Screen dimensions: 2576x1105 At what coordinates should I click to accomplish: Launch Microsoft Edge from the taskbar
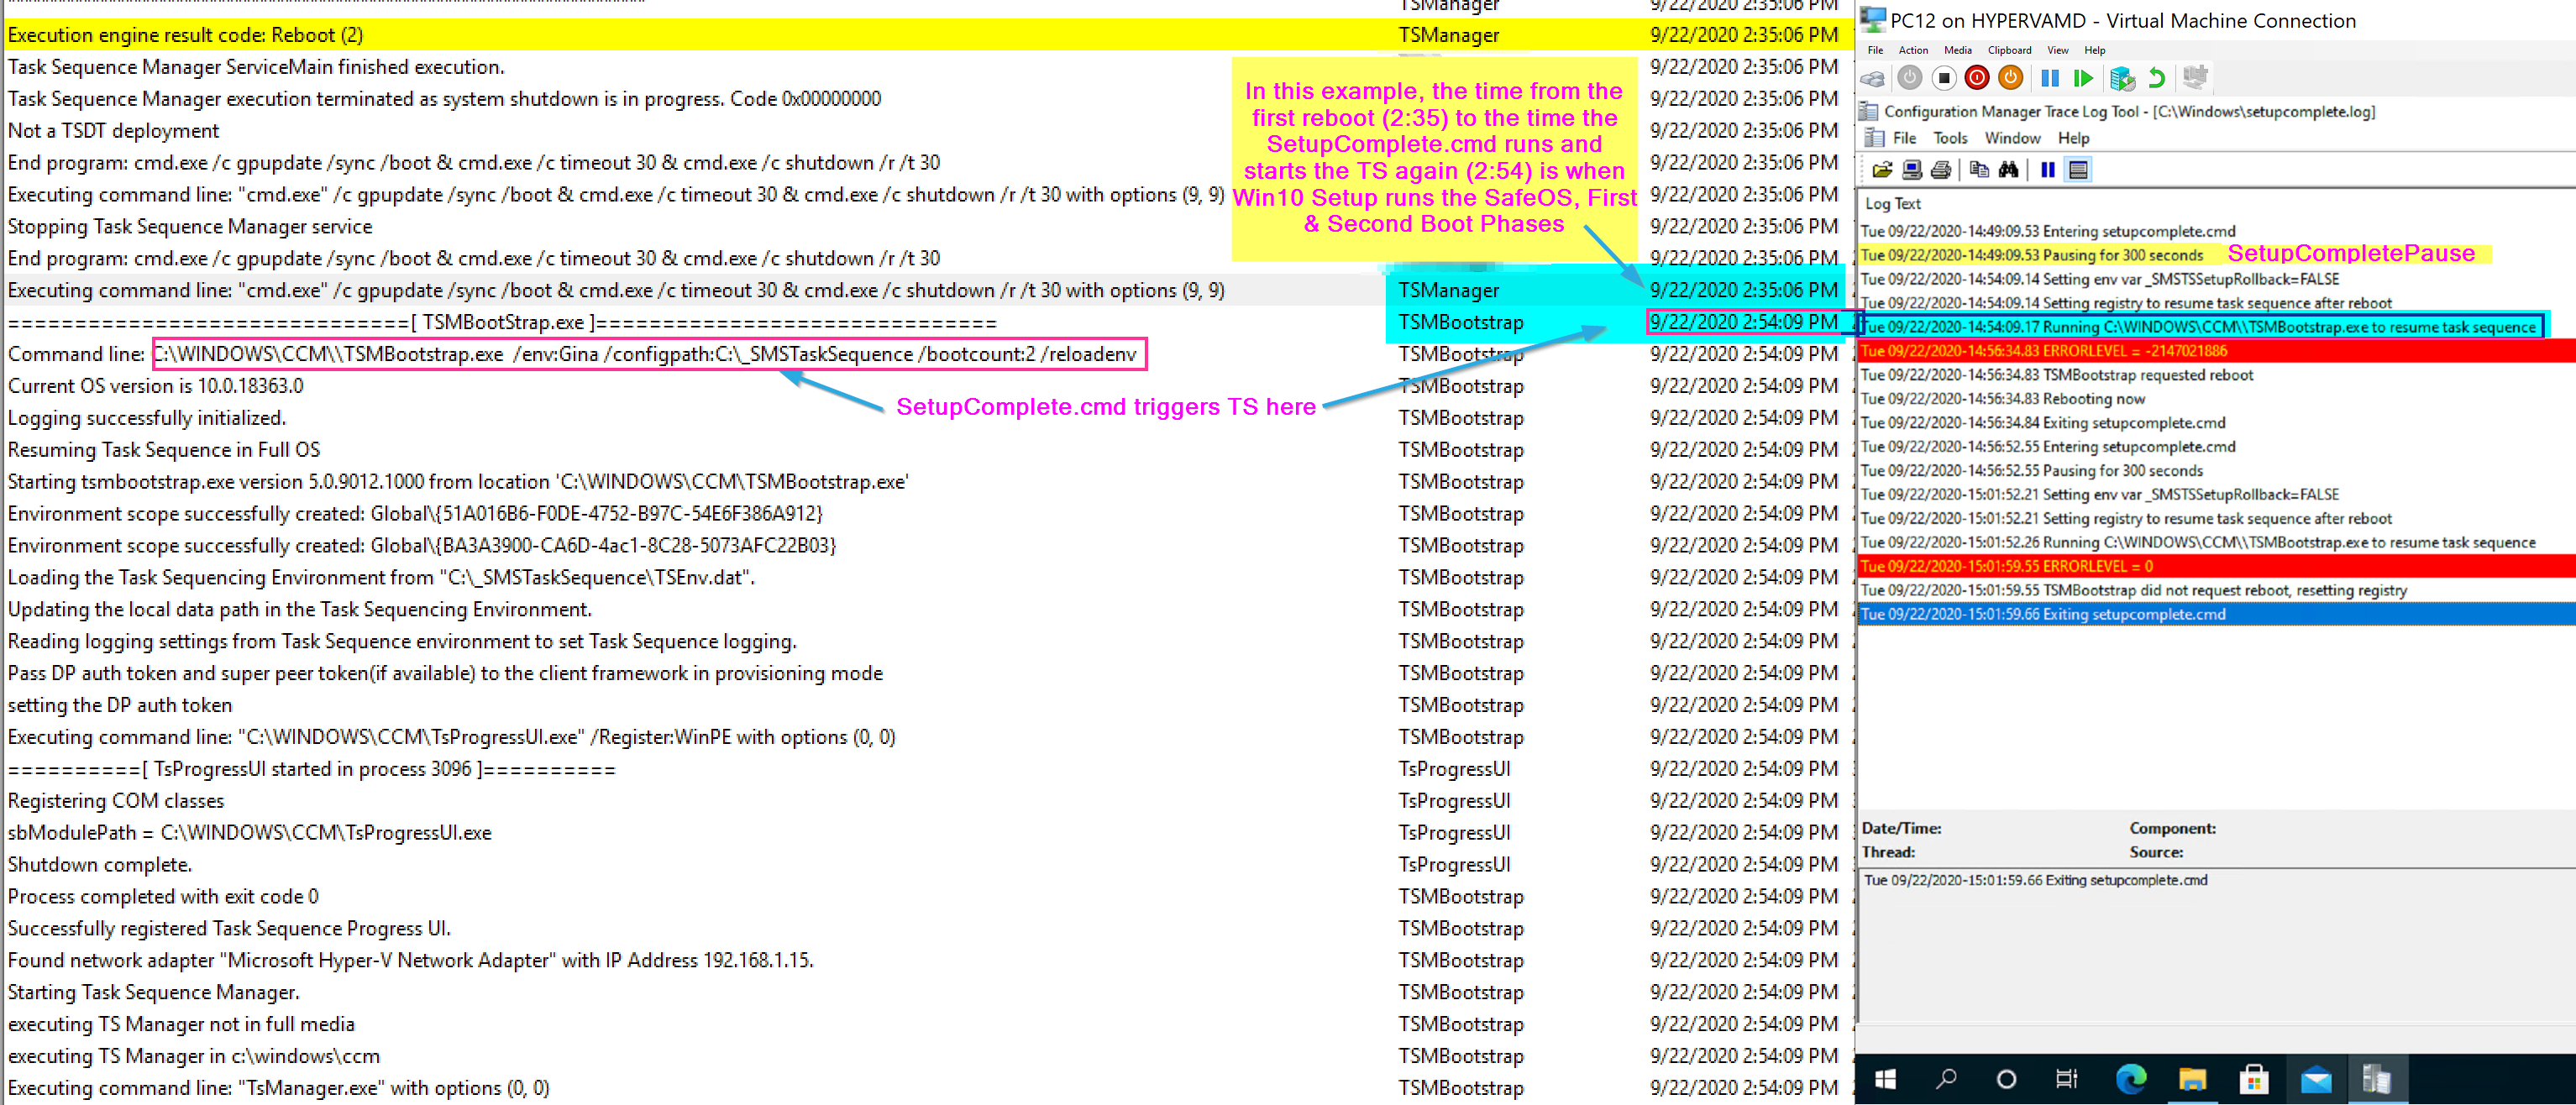(x=2130, y=1079)
